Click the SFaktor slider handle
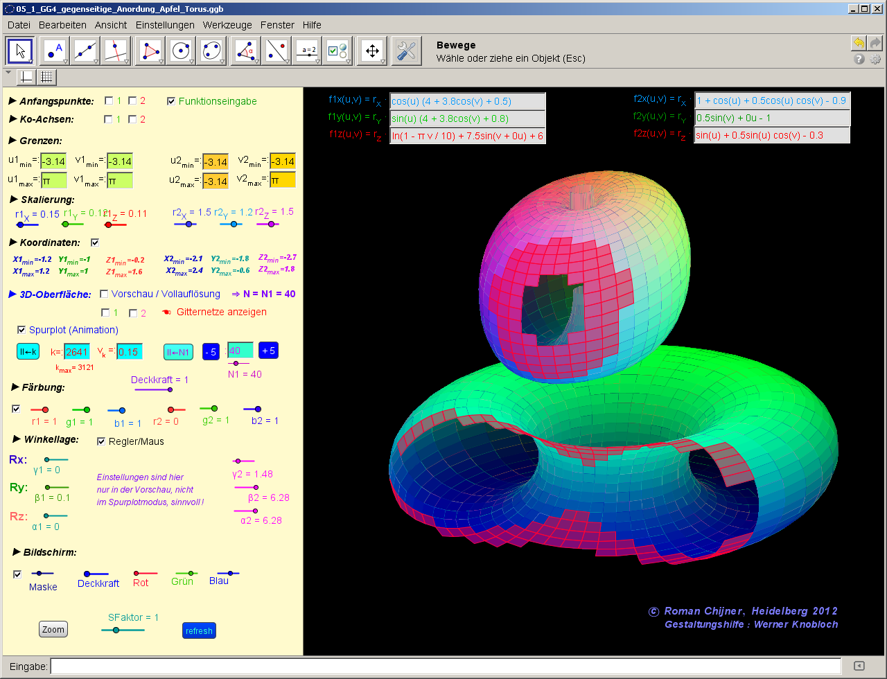The image size is (887, 679). (116, 630)
